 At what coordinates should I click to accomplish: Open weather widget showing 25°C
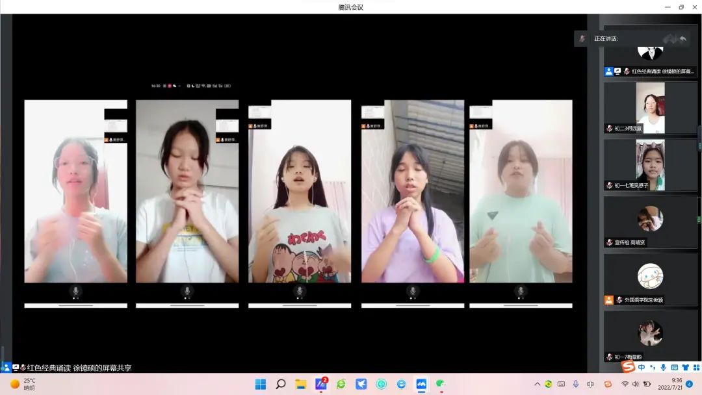click(23, 384)
